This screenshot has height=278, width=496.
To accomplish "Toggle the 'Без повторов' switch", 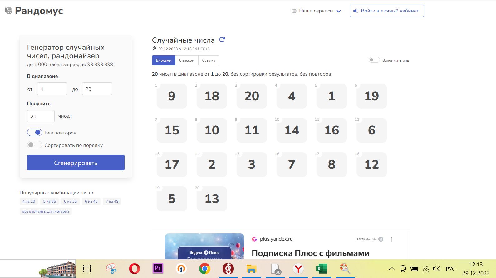I will click(35, 133).
